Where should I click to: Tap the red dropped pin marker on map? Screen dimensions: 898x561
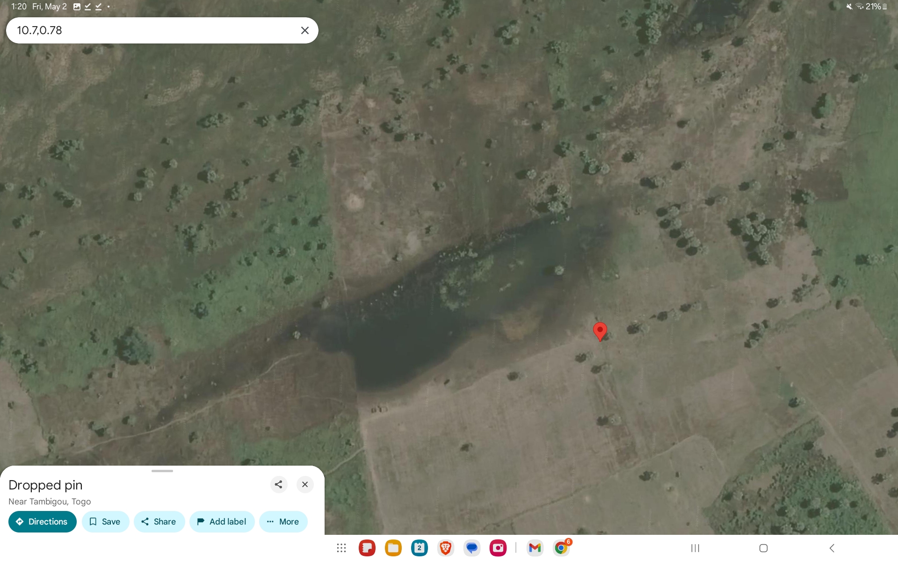(600, 331)
